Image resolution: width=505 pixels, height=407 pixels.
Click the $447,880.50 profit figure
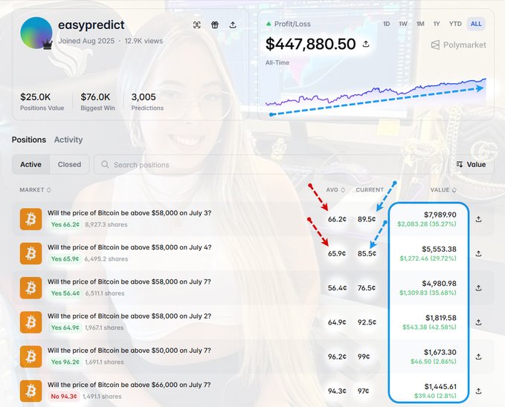click(310, 44)
